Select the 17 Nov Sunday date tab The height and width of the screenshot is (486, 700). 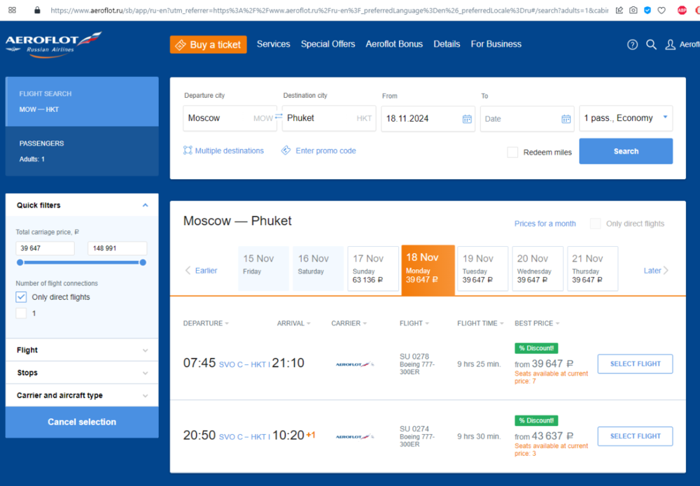(373, 269)
